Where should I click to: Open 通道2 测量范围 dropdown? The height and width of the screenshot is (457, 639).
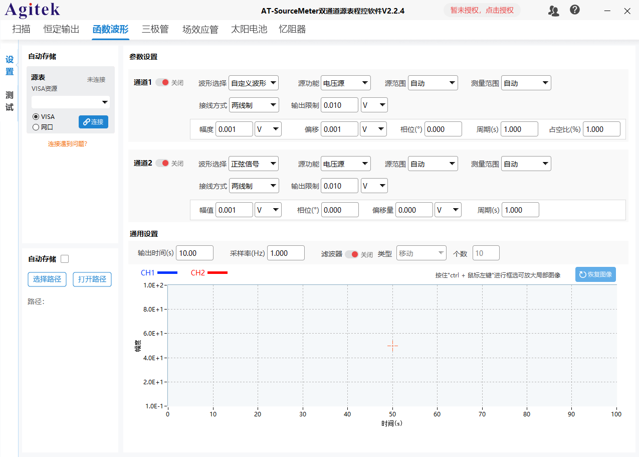[x=526, y=164]
